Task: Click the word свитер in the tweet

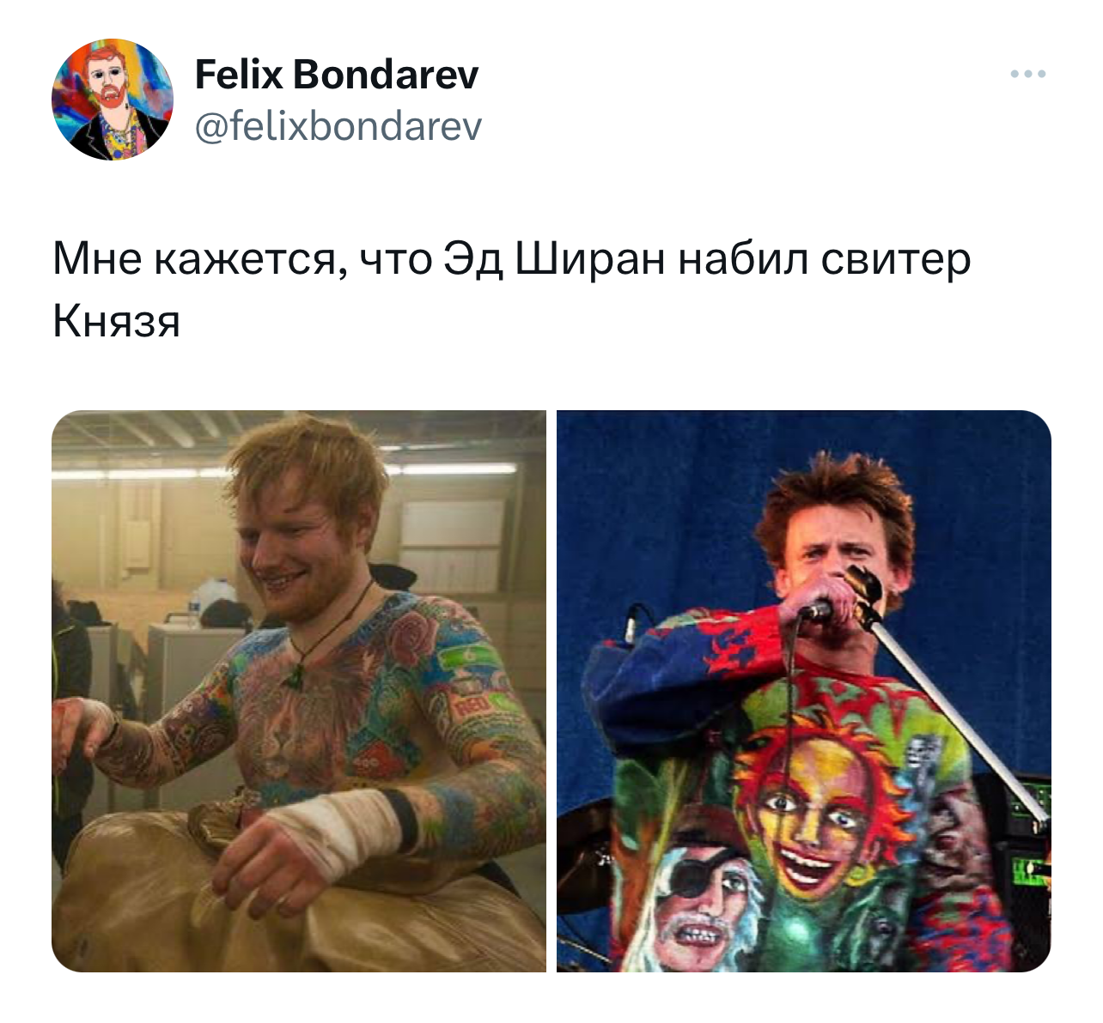Action: click(x=896, y=260)
